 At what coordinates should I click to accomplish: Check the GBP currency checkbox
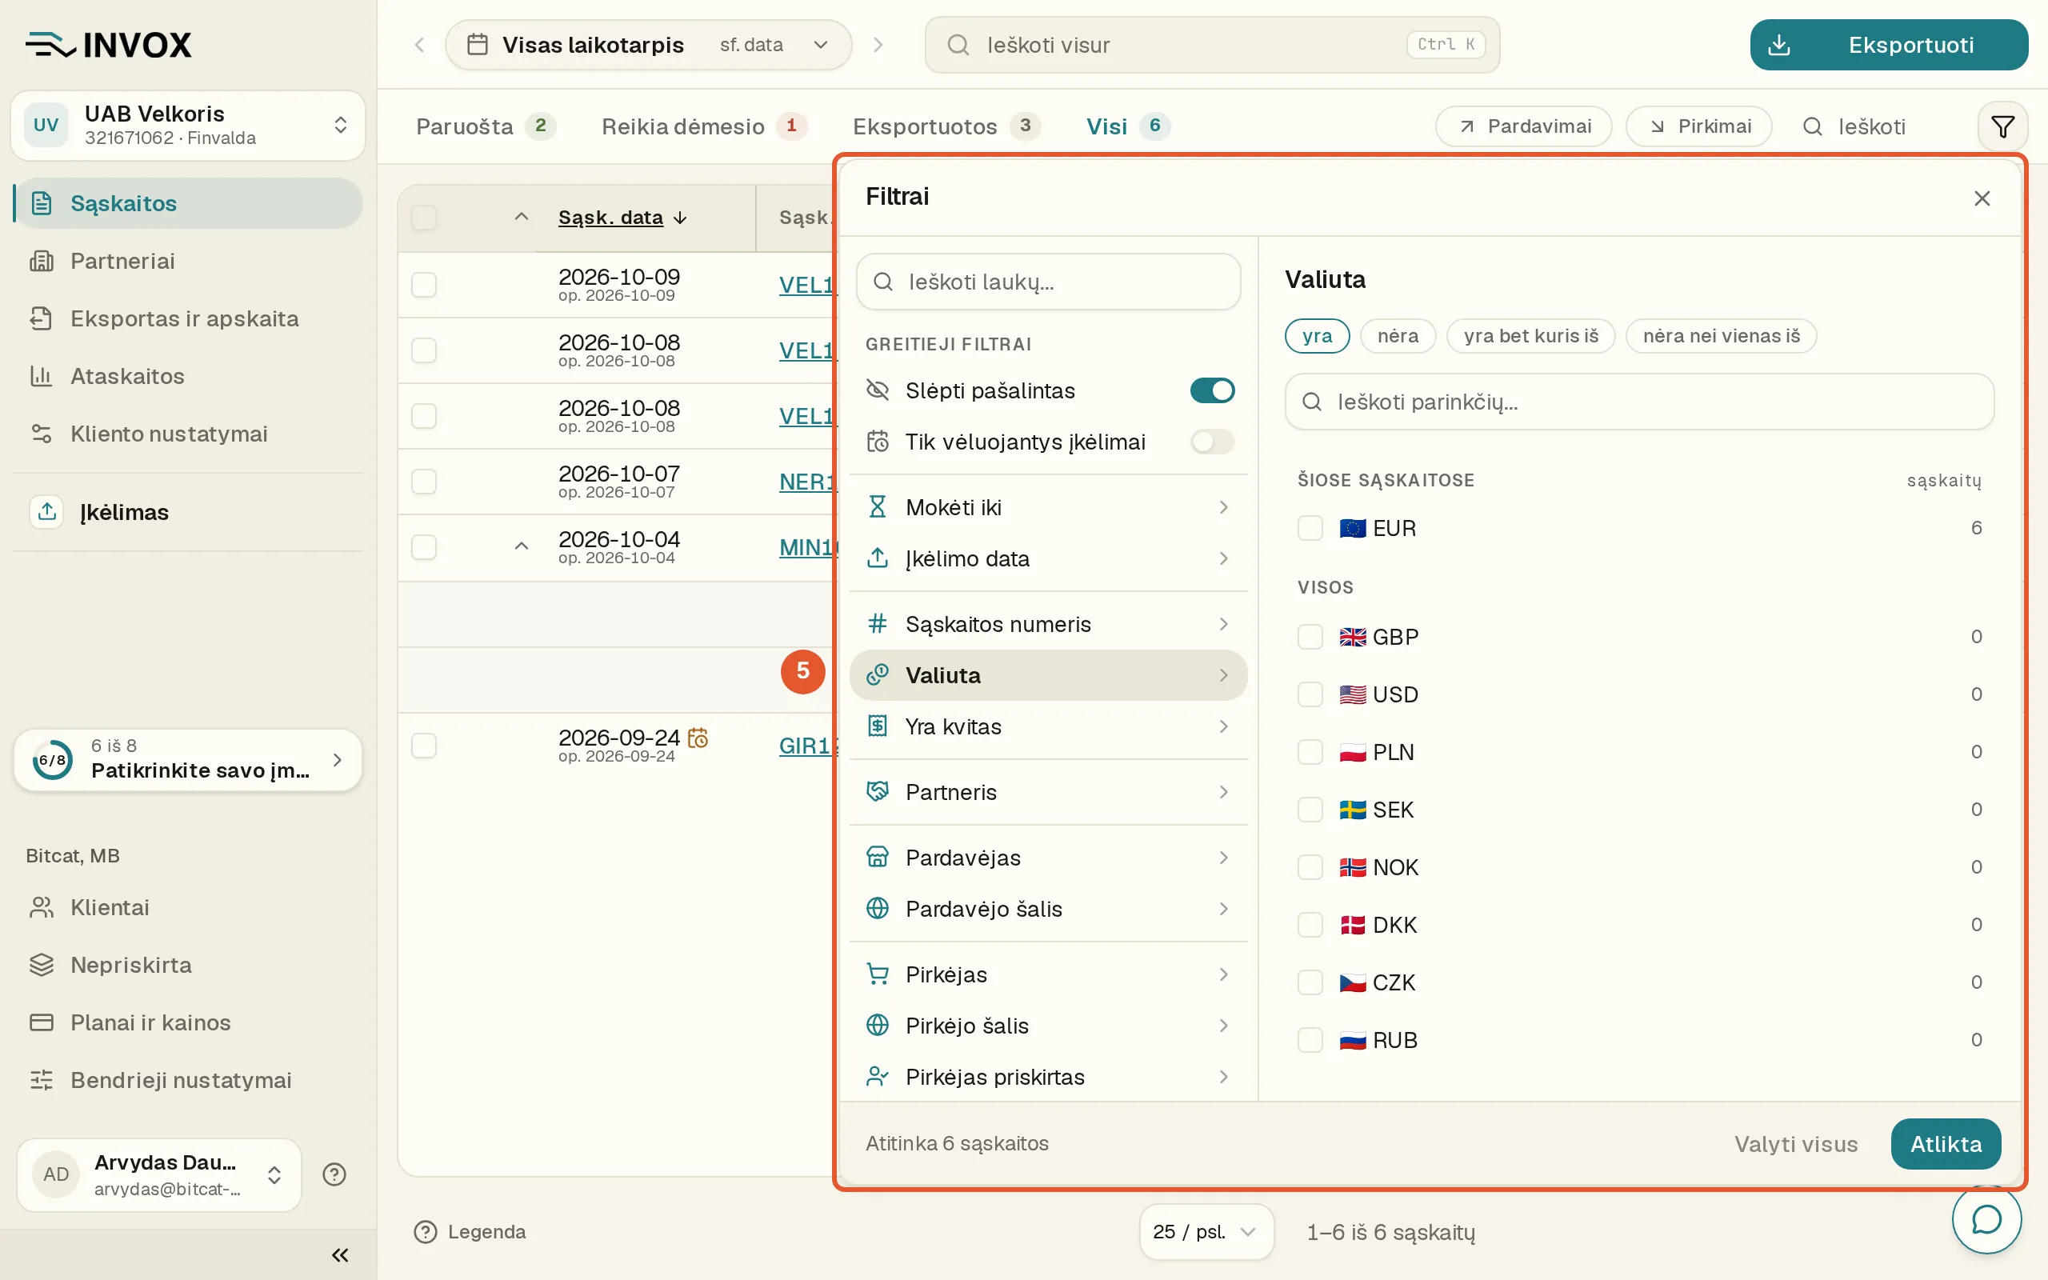1310,637
